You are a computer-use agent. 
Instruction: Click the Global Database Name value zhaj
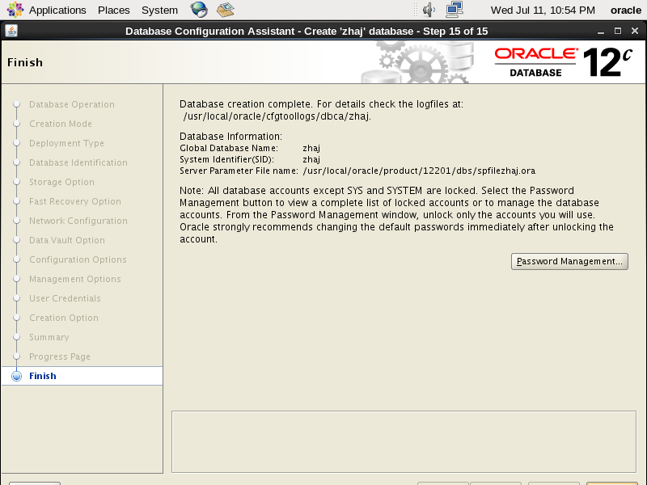pyautogui.click(x=311, y=148)
